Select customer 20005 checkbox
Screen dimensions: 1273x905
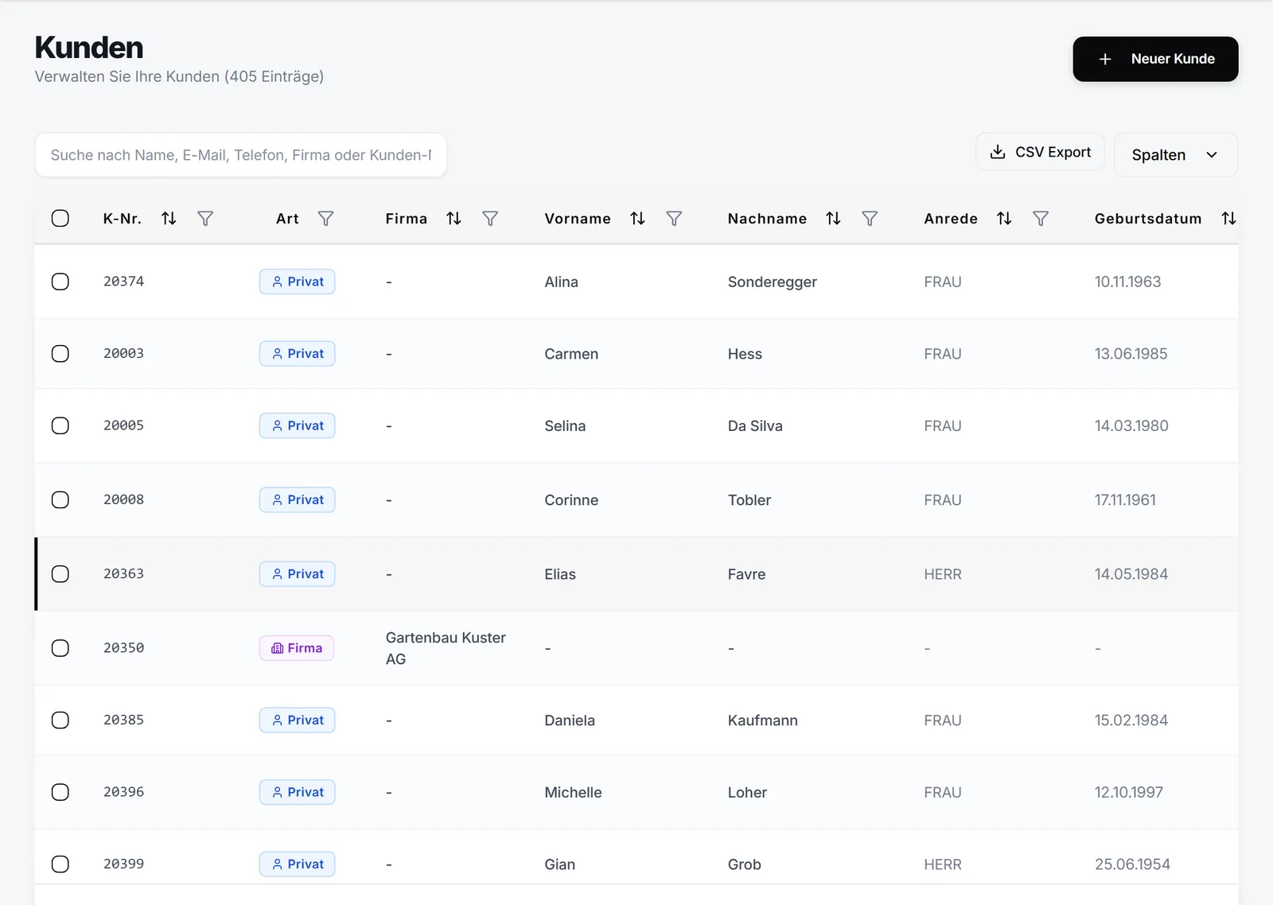tap(60, 425)
